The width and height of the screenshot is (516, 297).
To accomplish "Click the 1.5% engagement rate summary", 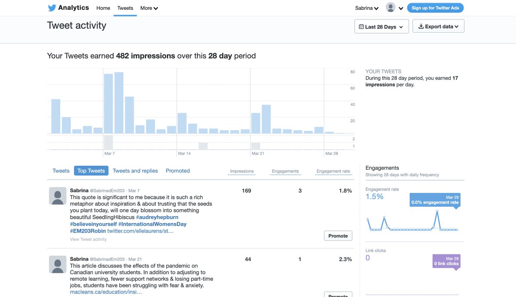I will click(x=375, y=196).
